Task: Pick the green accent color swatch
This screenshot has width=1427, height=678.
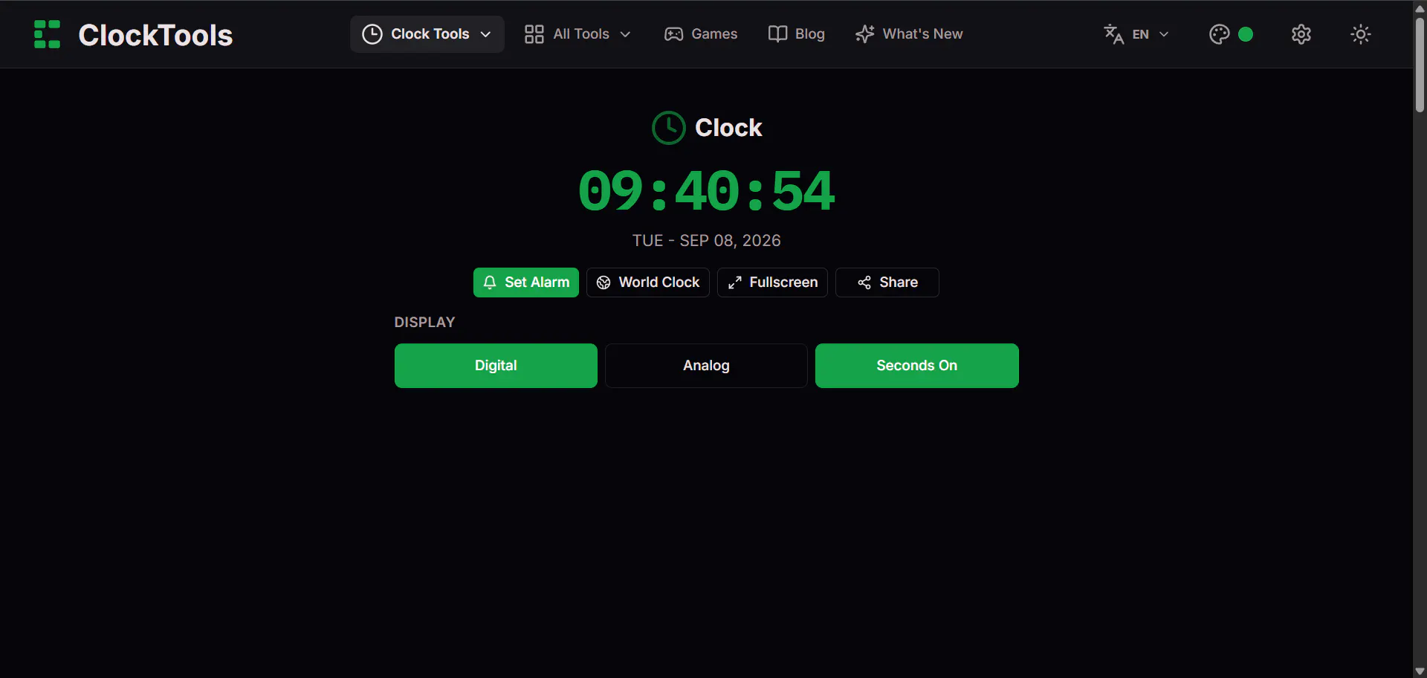Action: point(1246,34)
